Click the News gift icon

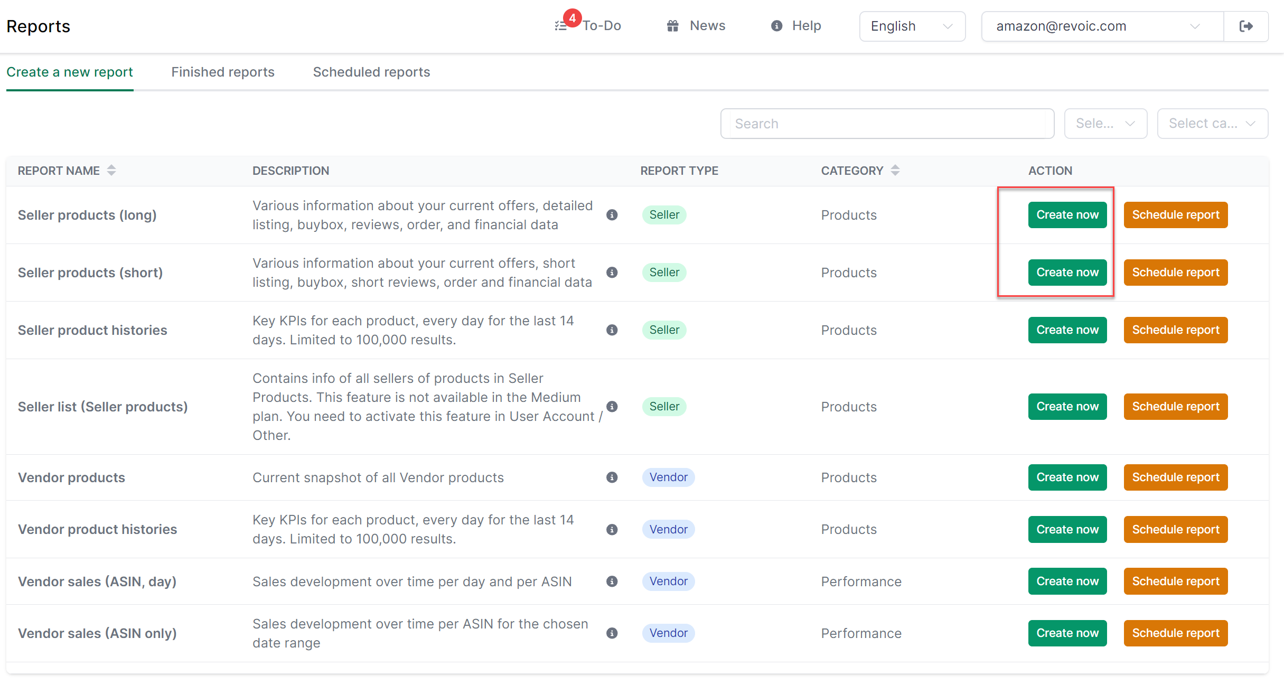click(x=672, y=26)
